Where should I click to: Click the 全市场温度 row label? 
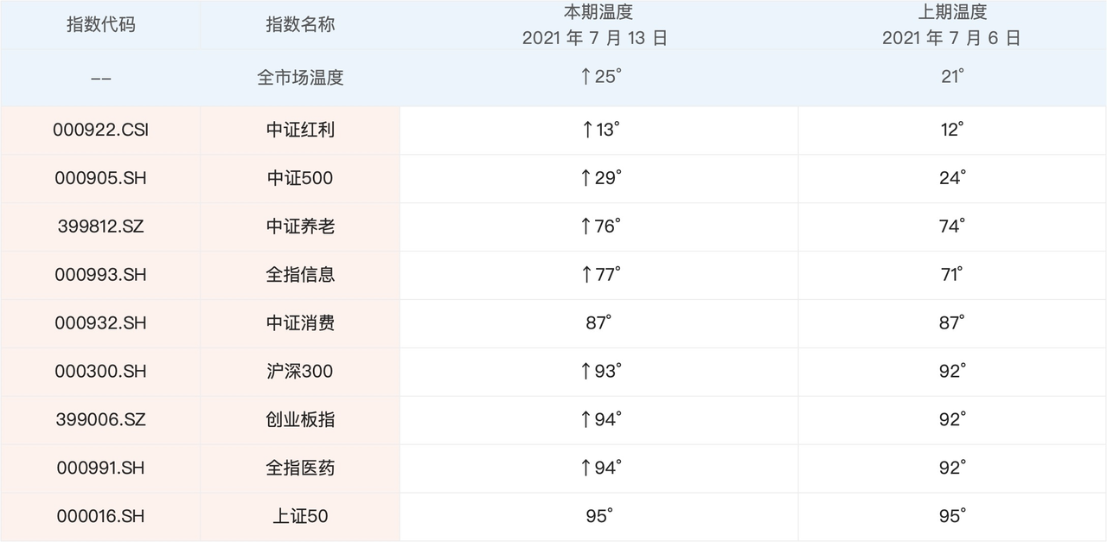tap(300, 77)
